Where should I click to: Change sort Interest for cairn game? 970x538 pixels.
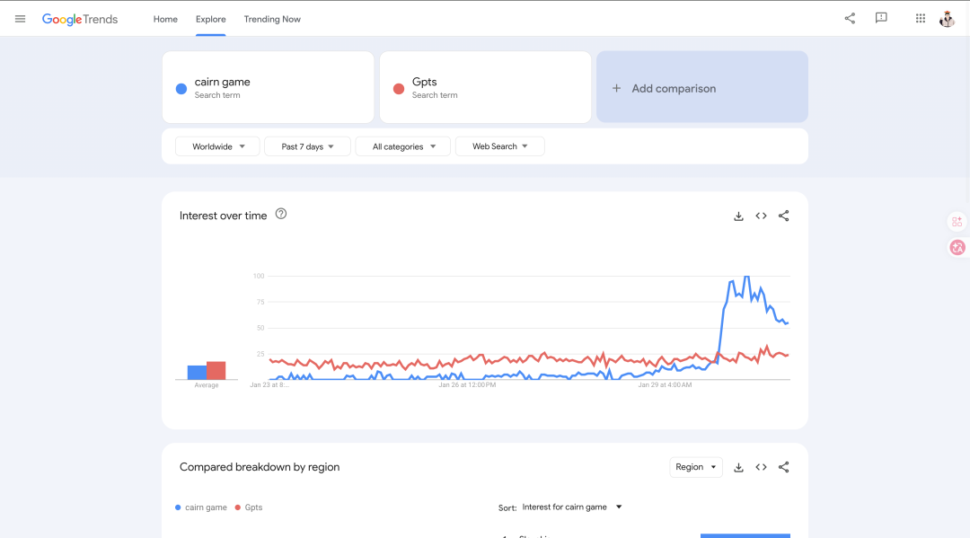[571, 507]
